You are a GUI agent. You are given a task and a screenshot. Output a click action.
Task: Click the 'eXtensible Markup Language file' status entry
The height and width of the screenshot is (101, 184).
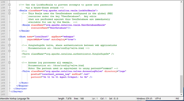tap(15, 98)
